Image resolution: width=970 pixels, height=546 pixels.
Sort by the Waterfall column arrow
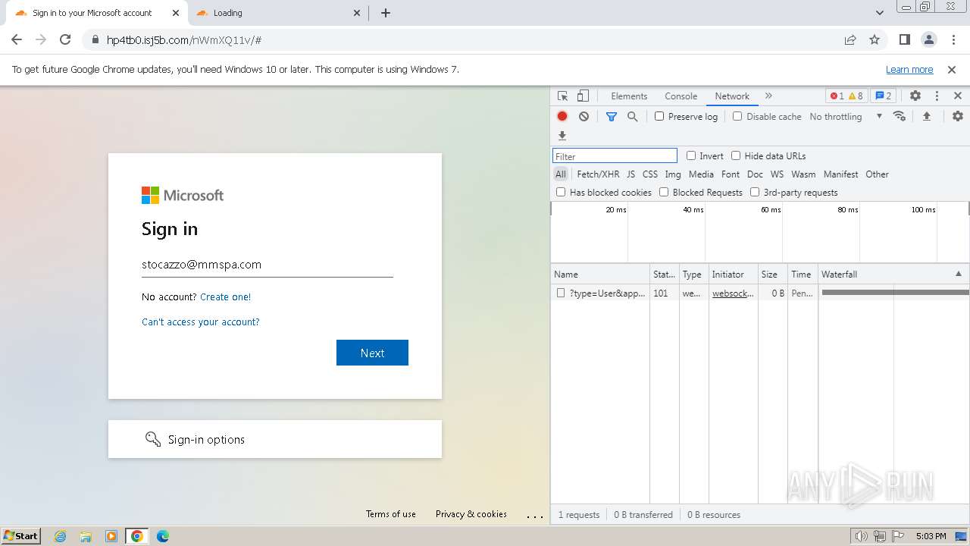click(958, 274)
